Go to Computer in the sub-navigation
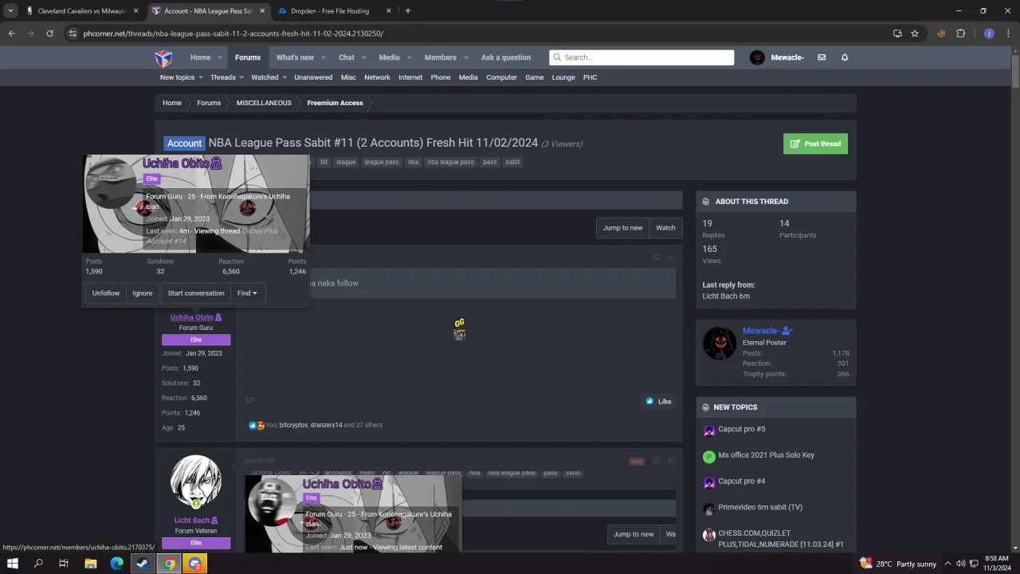This screenshot has width=1020, height=574. 501,77
